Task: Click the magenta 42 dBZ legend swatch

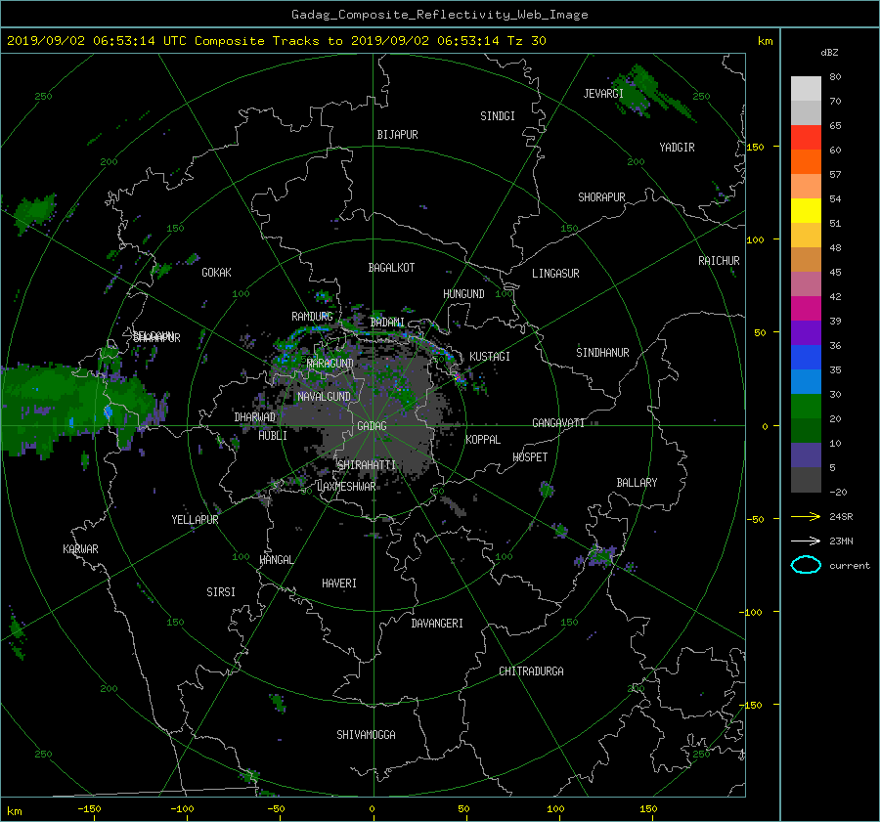Action: coord(806,308)
